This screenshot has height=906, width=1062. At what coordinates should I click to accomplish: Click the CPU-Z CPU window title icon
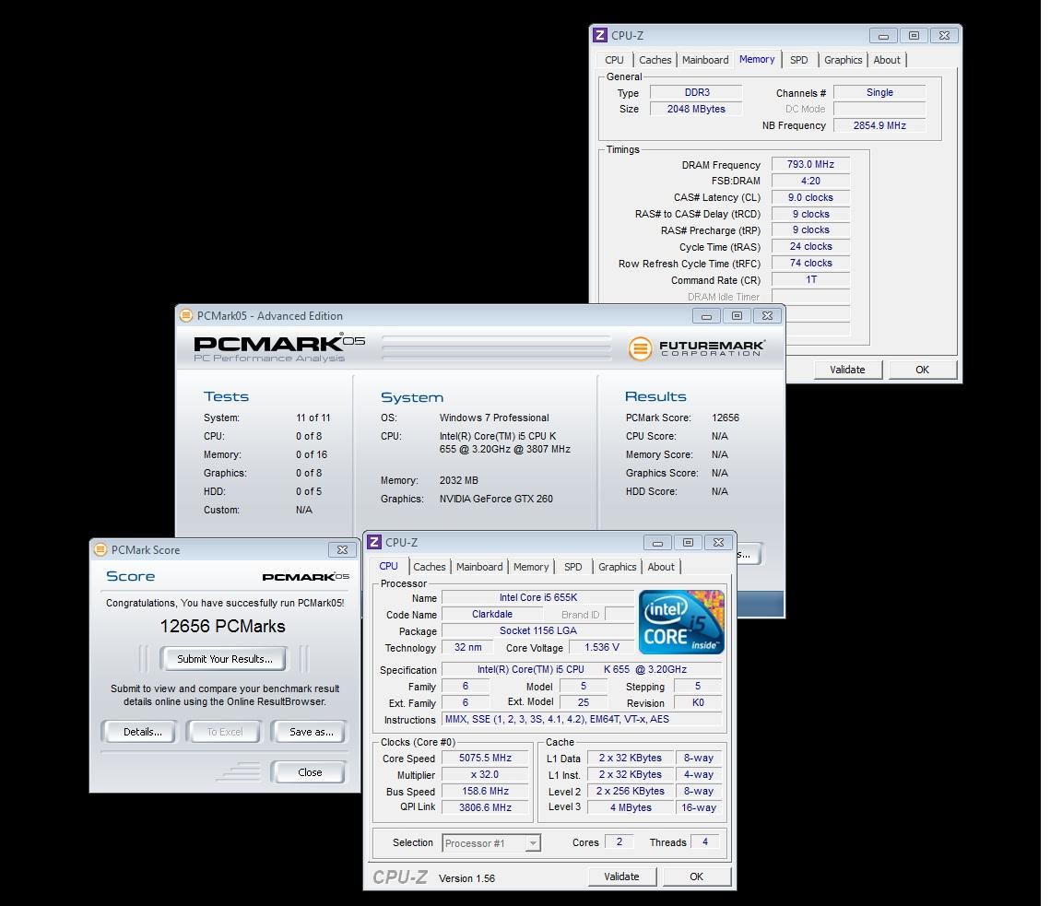click(x=374, y=542)
